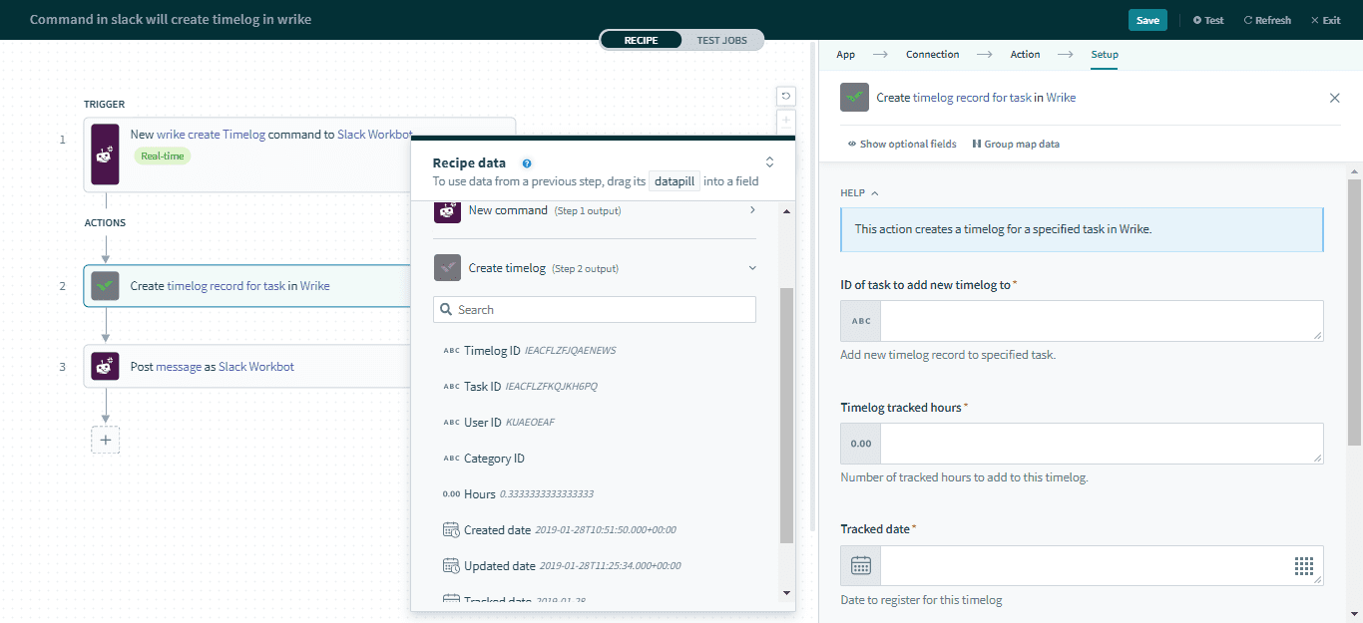Screen dimensions: 1363x623
Task: Open the calendar picker for Tracked date
Action: coord(859,565)
